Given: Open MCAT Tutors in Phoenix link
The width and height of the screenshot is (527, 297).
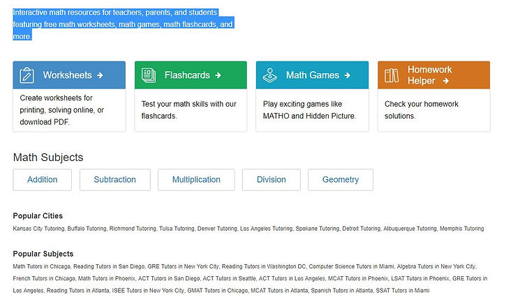Looking at the screenshot, I should [x=358, y=279].
